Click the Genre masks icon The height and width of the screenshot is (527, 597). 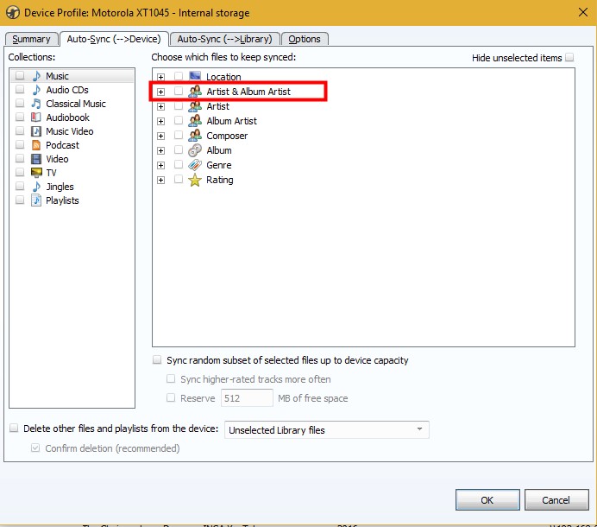coord(195,165)
